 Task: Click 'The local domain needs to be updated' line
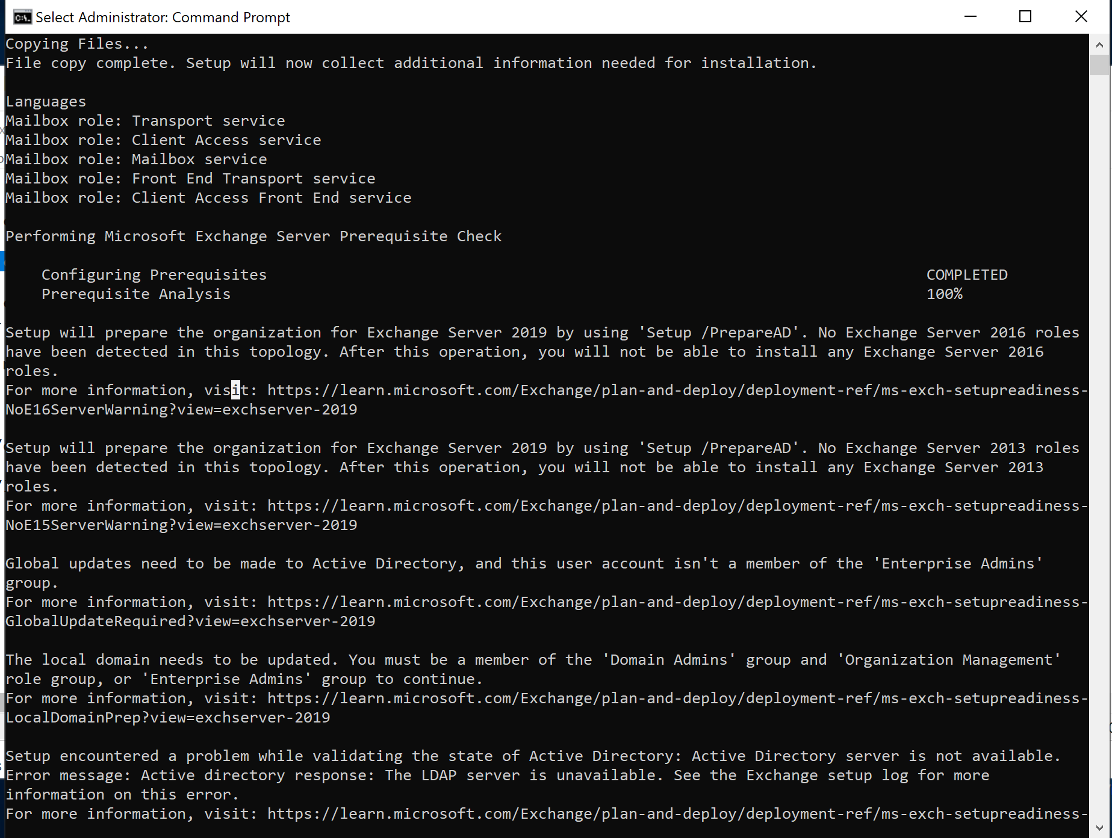pyautogui.click(x=533, y=660)
